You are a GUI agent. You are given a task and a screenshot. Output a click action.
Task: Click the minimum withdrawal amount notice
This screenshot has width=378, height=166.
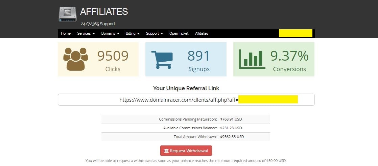click(x=186, y=161)
